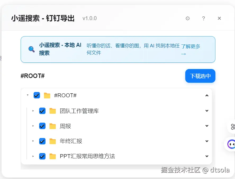This screenshot has width=235, height=179.
Task: Uncheck the #ROOT# folder checkbox
Action: (37, 95)
